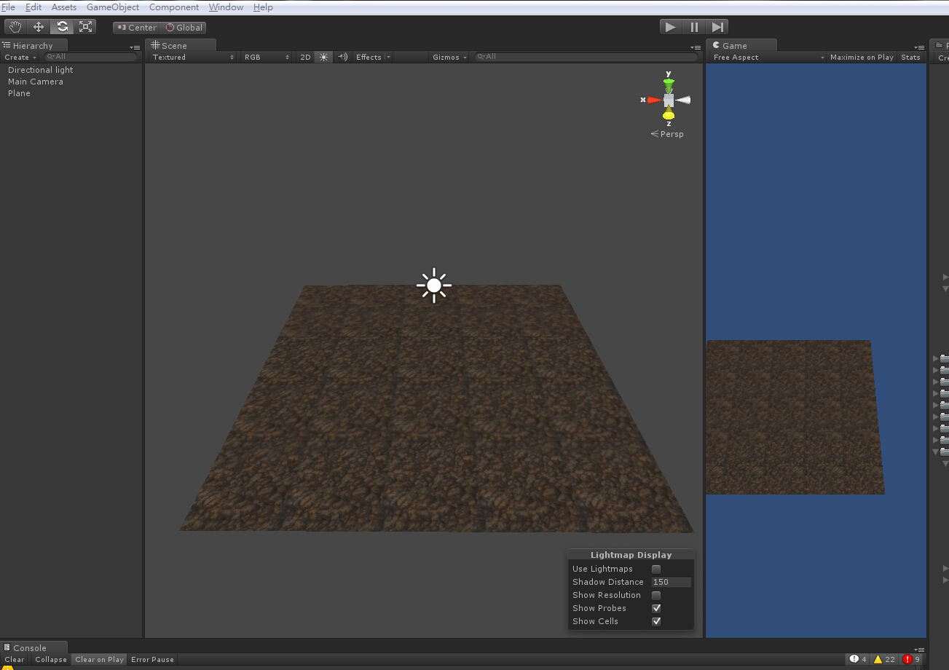Select Directional light in Hierarchy
The height and width of the screenshot is (670, 949).
(41, 70)
